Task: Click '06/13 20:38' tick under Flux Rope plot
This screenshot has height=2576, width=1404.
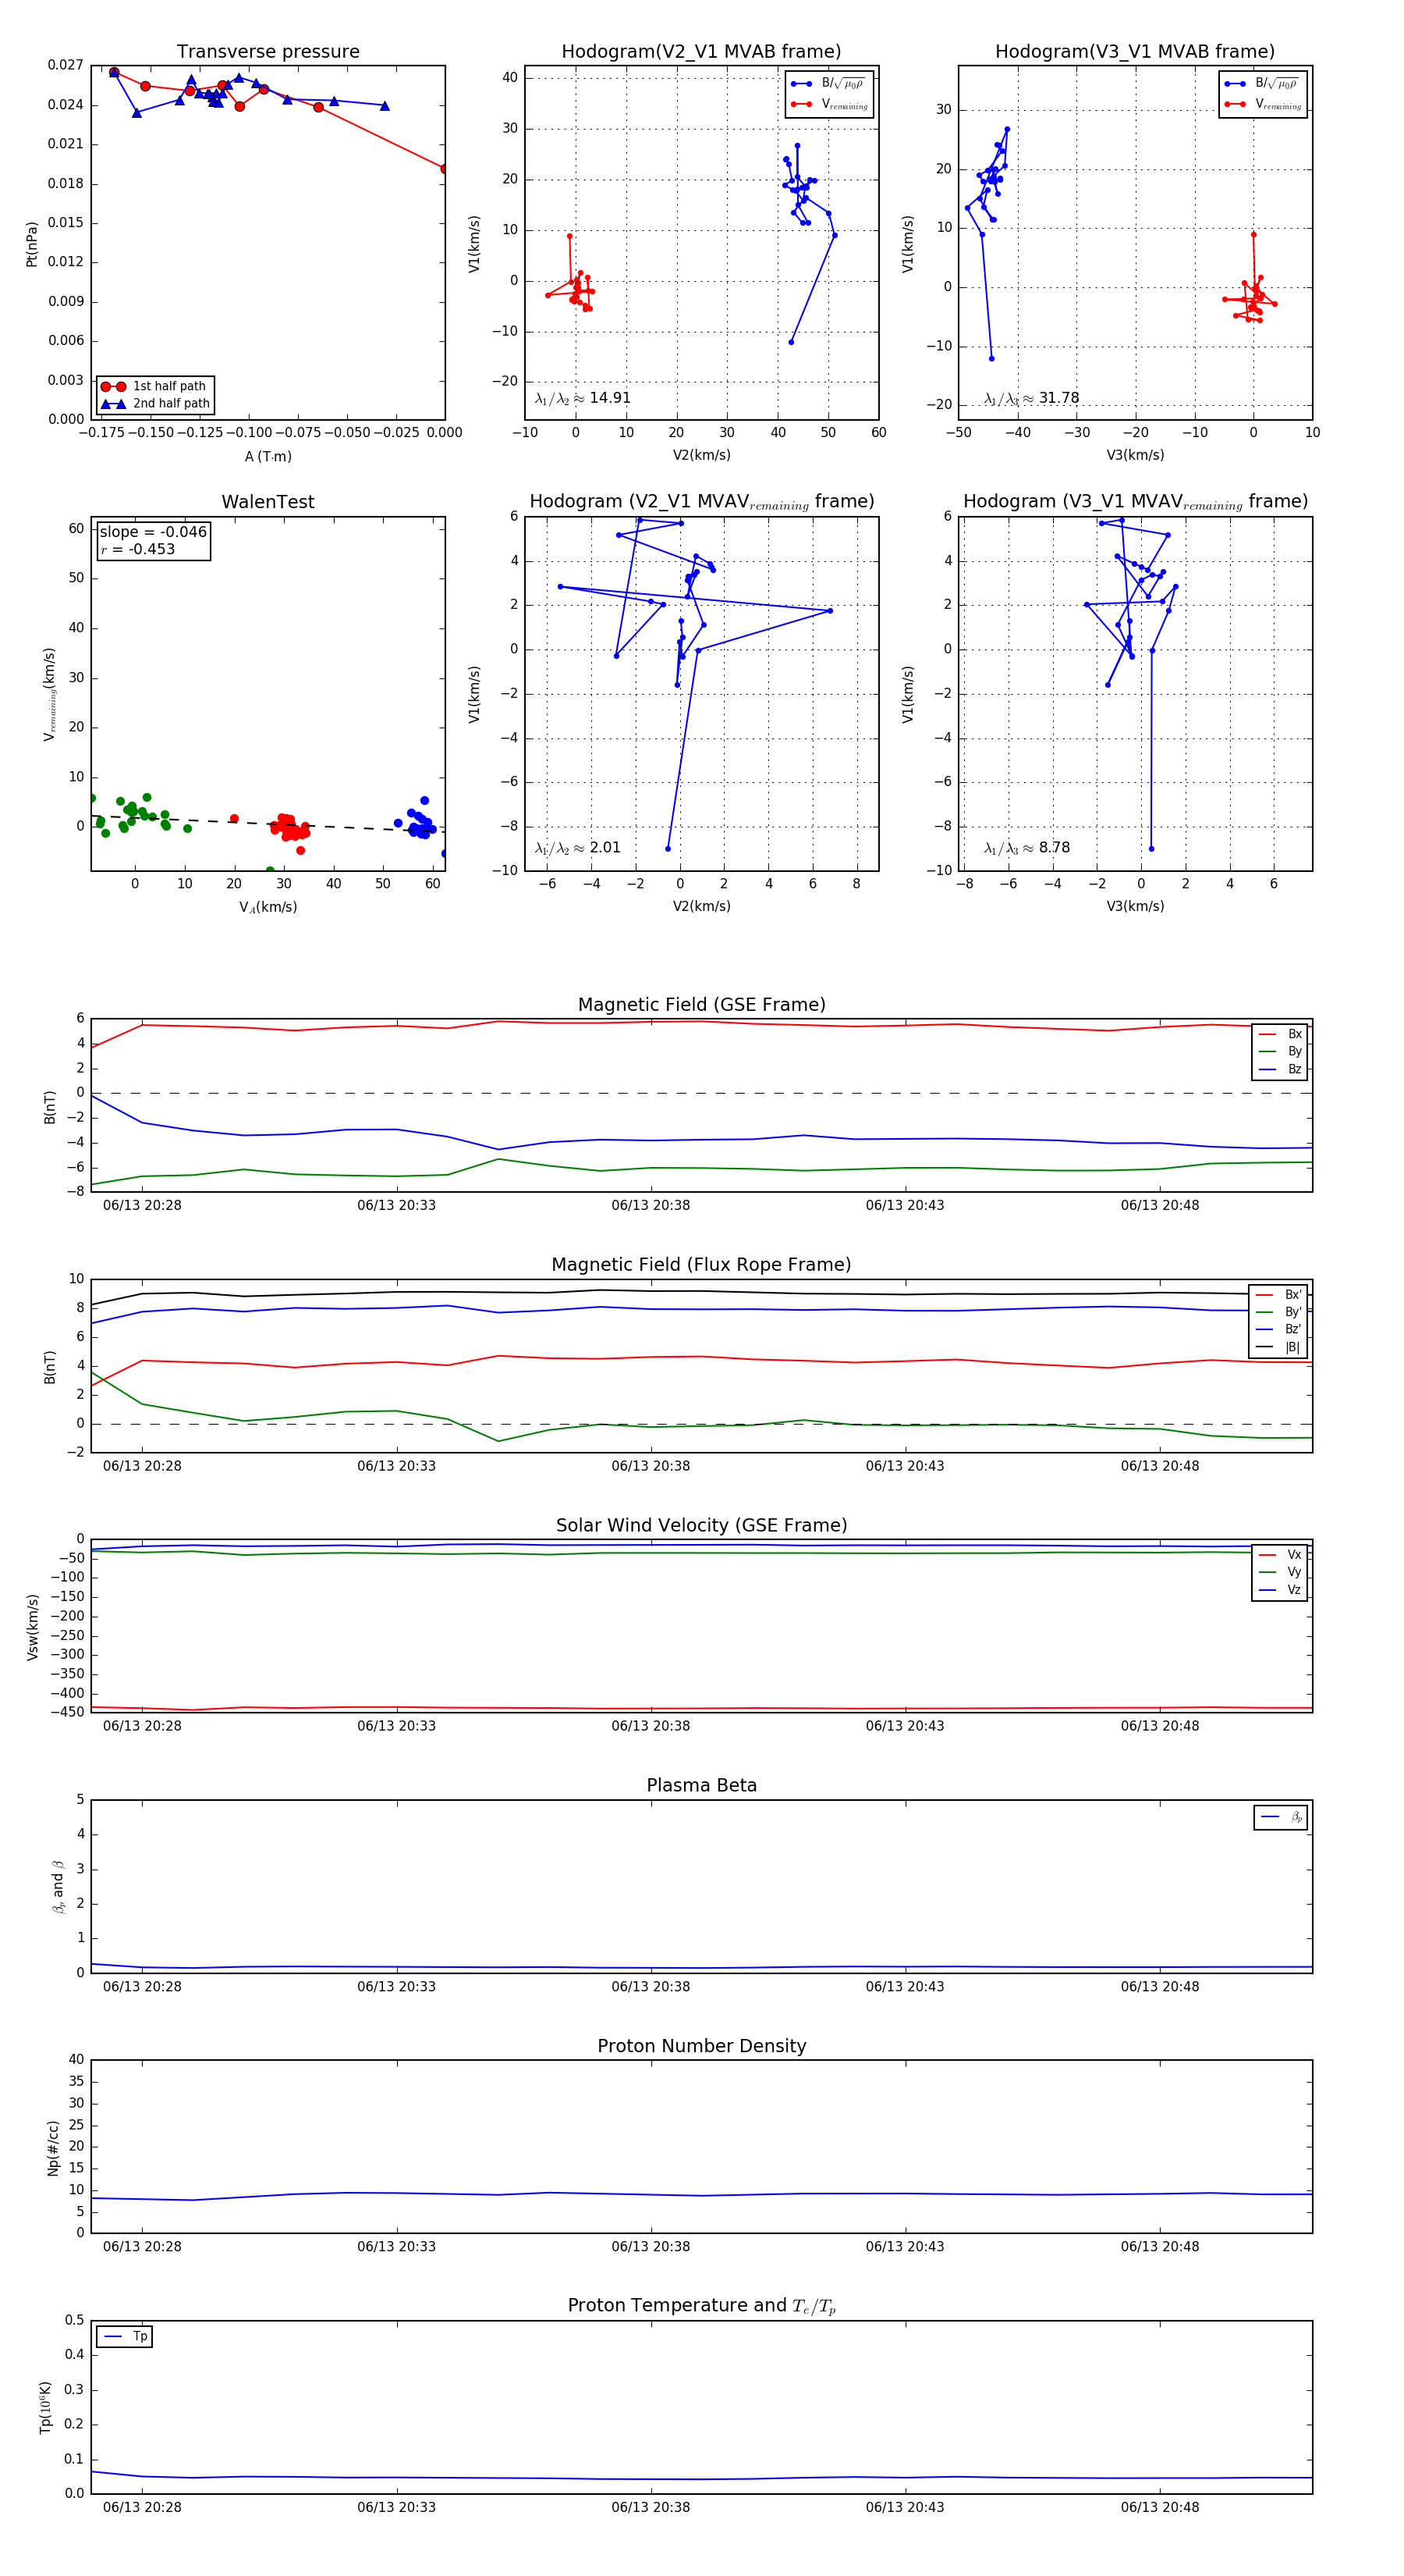Action: (x=651, y=1466)
